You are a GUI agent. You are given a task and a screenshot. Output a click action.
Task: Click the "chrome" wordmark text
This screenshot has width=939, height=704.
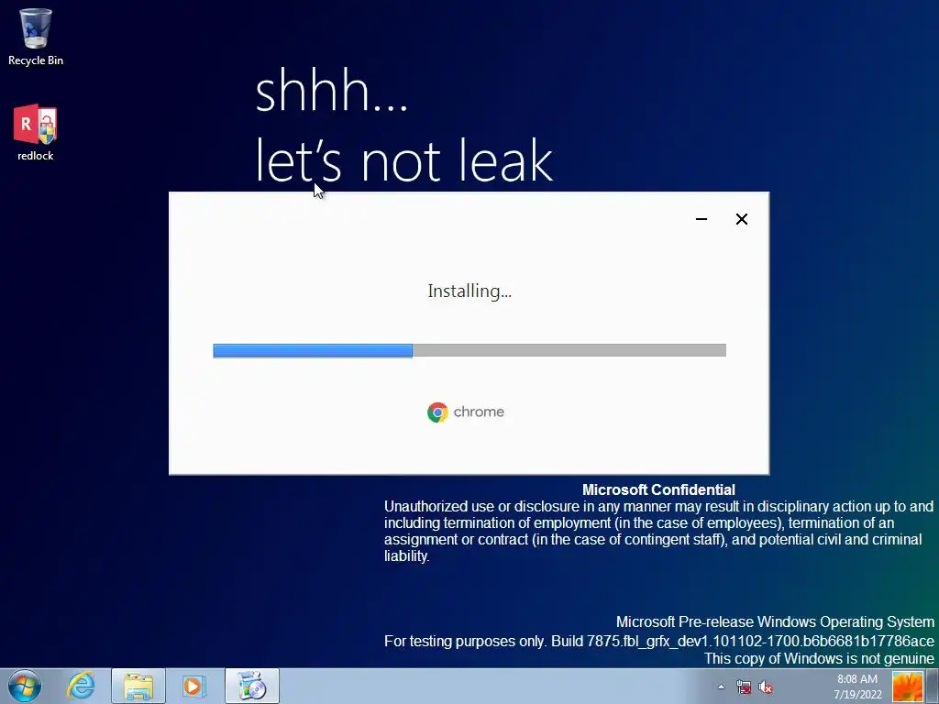479,412
